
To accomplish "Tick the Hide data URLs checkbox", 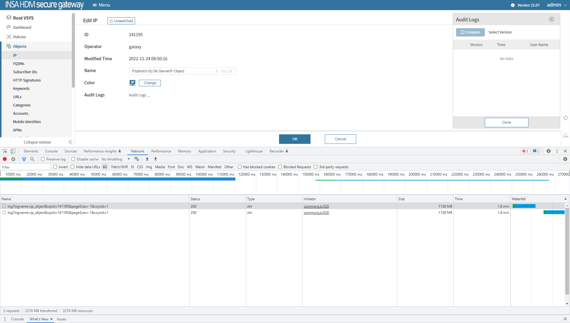I will [72, 167].
